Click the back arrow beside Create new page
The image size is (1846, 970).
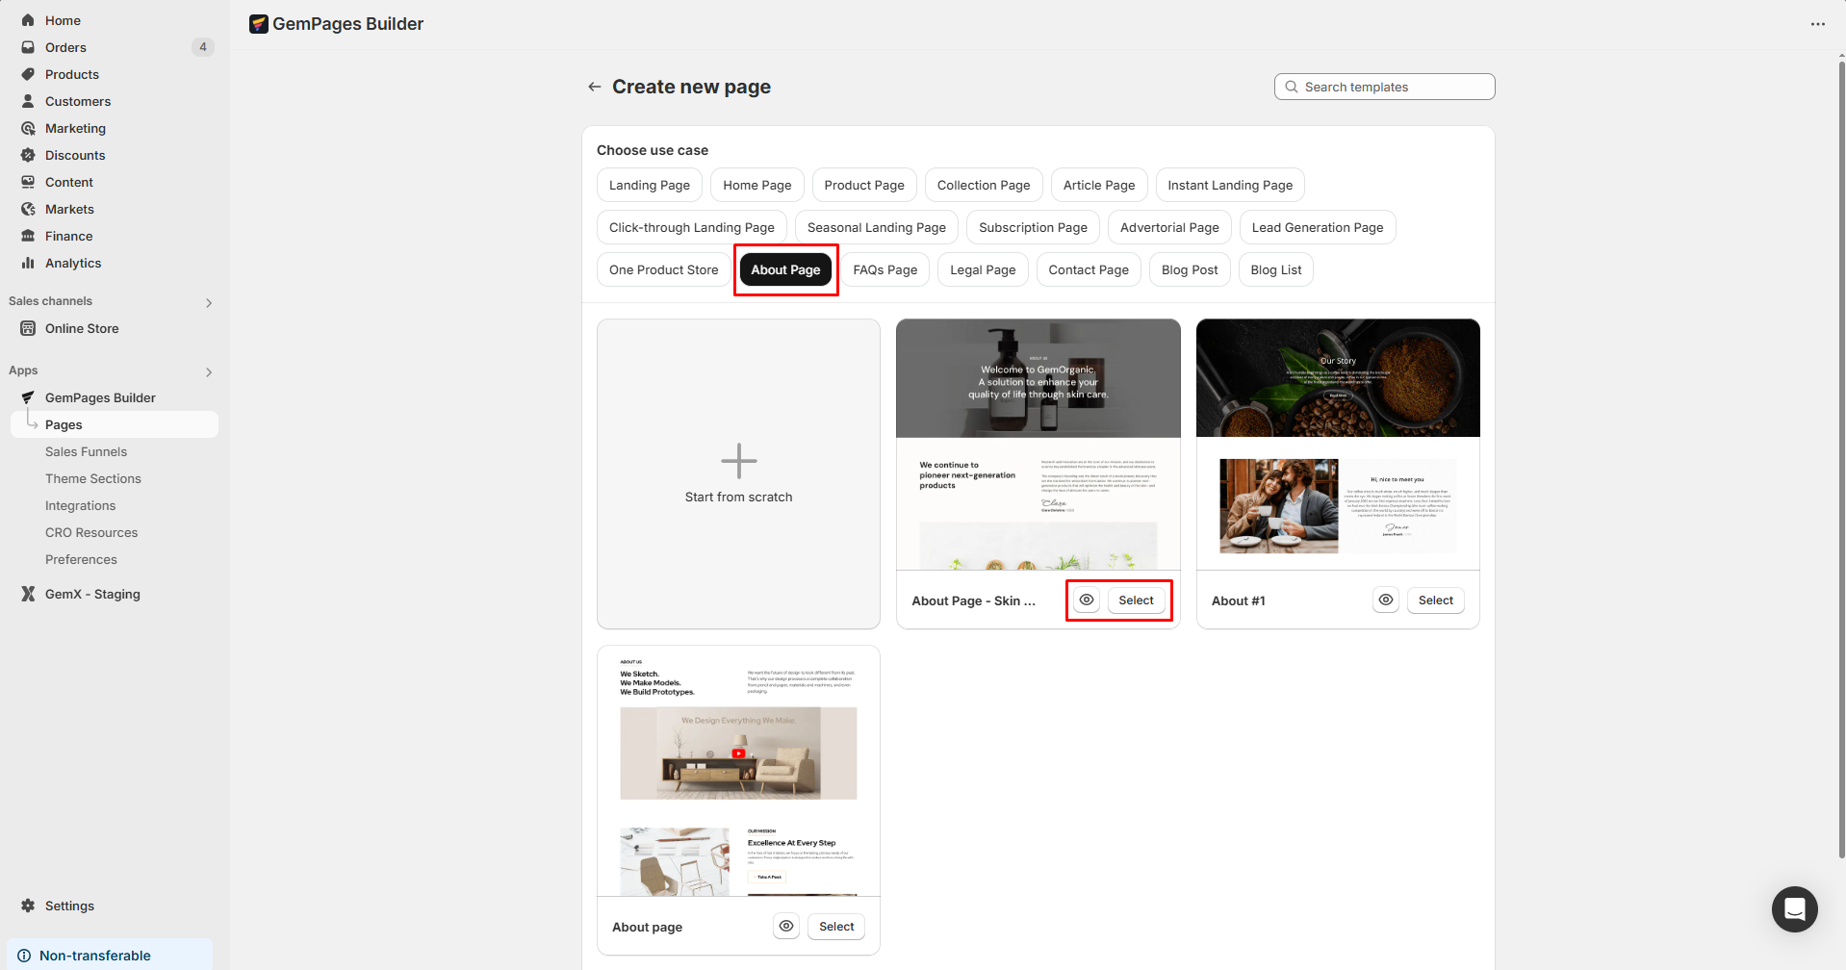coord(594,87)
